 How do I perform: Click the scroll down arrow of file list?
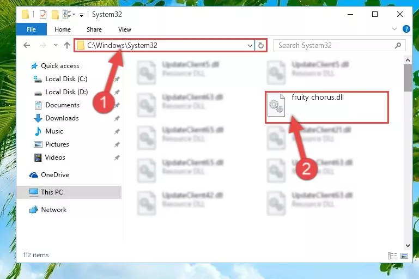[408, 246]
